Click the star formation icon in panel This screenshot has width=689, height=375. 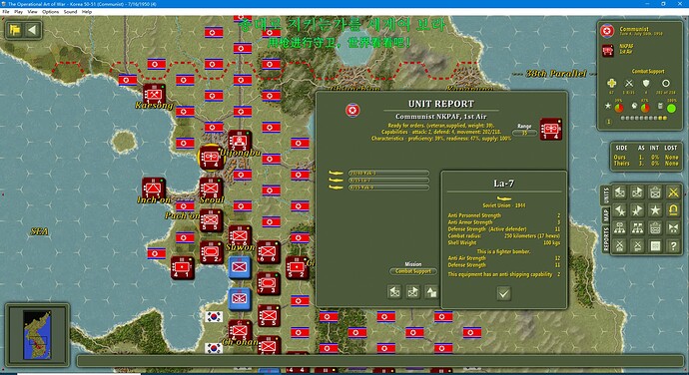point(655,210)
